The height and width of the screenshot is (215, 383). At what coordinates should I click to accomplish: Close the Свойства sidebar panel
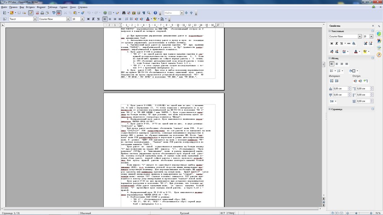(x=373, y=26)
